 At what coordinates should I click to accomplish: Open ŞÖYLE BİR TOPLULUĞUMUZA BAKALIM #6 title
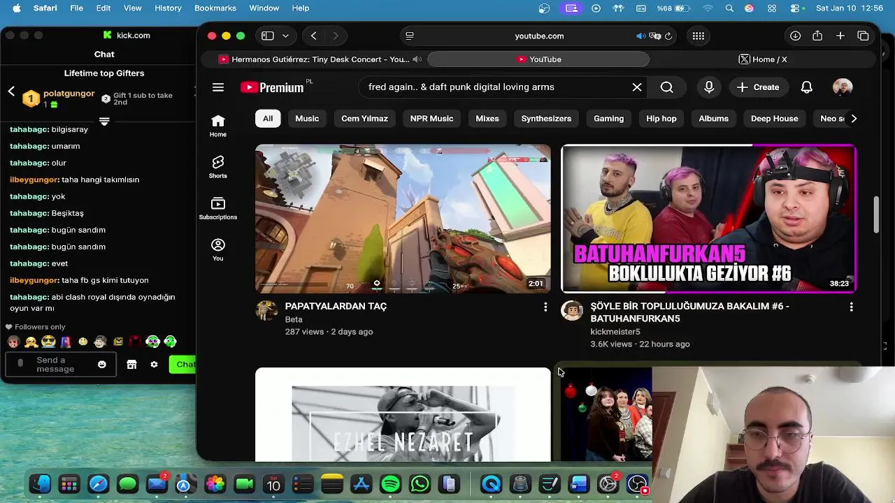point(689,312)
